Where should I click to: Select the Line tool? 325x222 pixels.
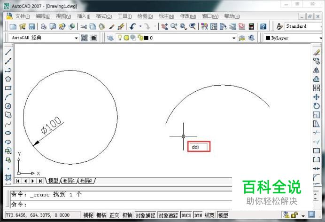pyautogui.click(x=8, y=52)
